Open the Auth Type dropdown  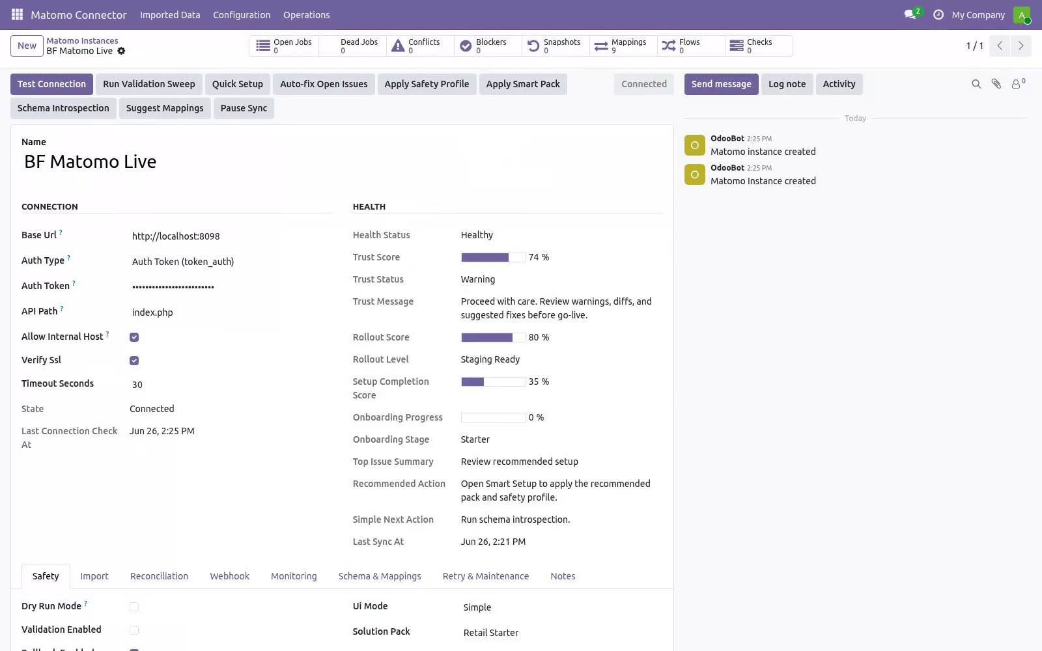click(x=231, y=262)
